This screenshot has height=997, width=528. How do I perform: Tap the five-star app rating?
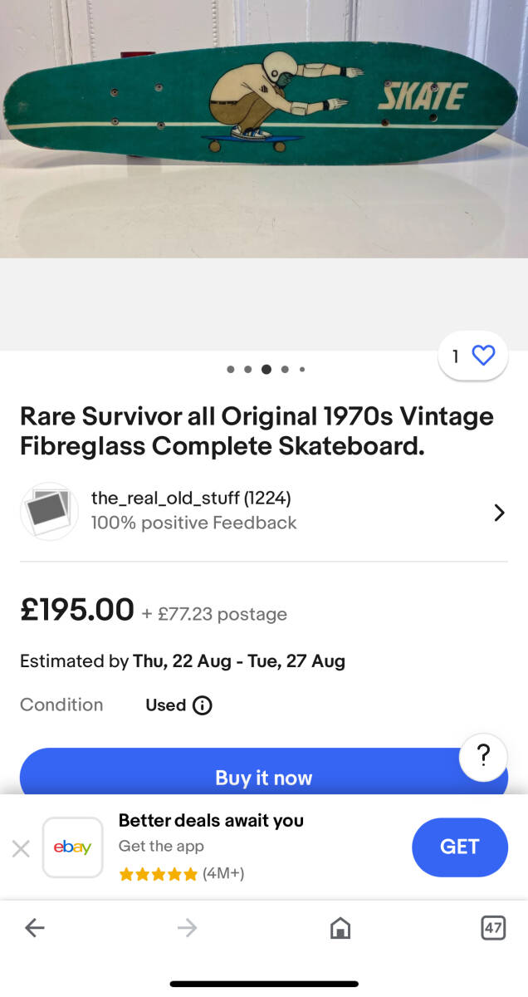[x=158, y=874]
